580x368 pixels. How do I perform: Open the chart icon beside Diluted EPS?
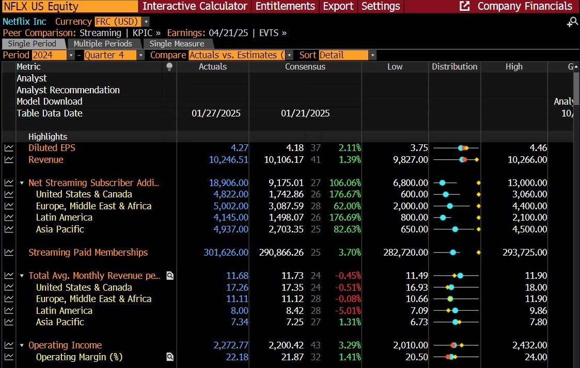point(8,147)
